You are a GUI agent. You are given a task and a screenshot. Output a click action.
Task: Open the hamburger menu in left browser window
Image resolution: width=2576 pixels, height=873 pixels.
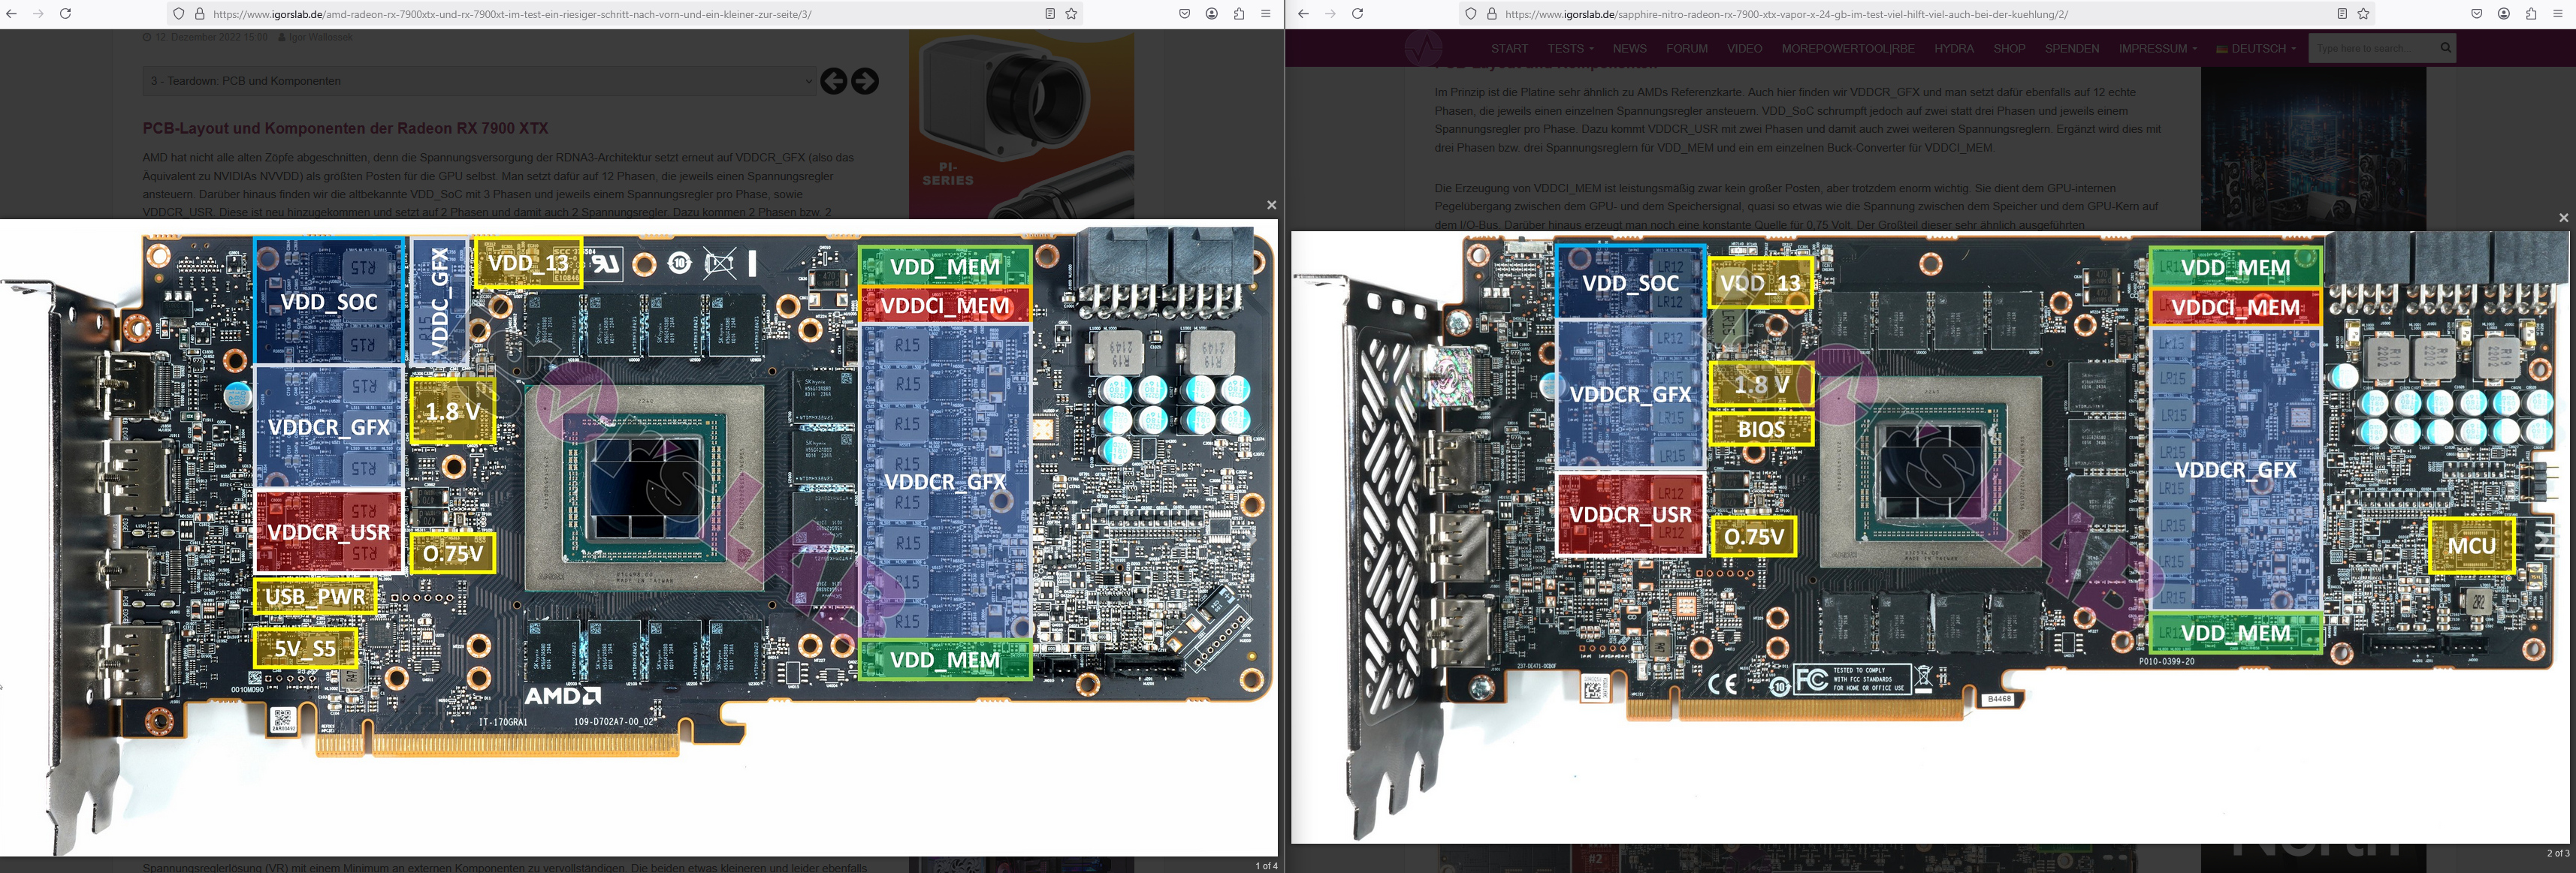1265,14
